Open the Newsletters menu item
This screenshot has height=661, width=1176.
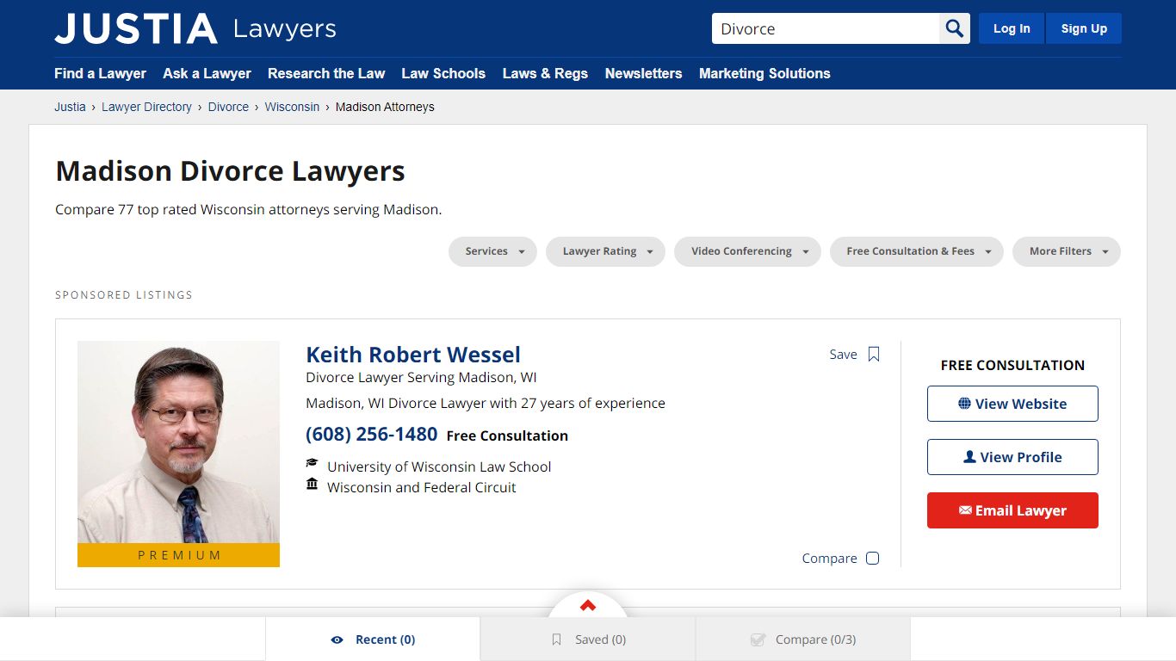(x=643, y=73)
